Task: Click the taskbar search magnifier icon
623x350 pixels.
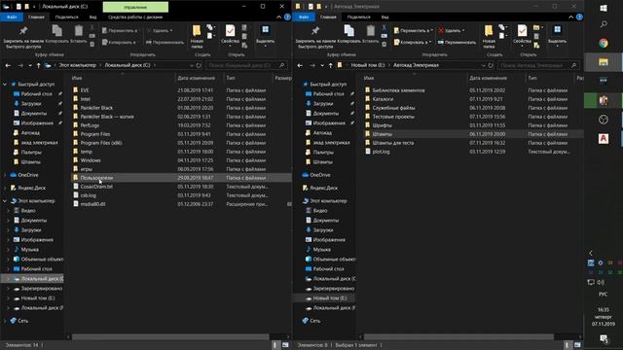Action: click(x=604, y=24)
